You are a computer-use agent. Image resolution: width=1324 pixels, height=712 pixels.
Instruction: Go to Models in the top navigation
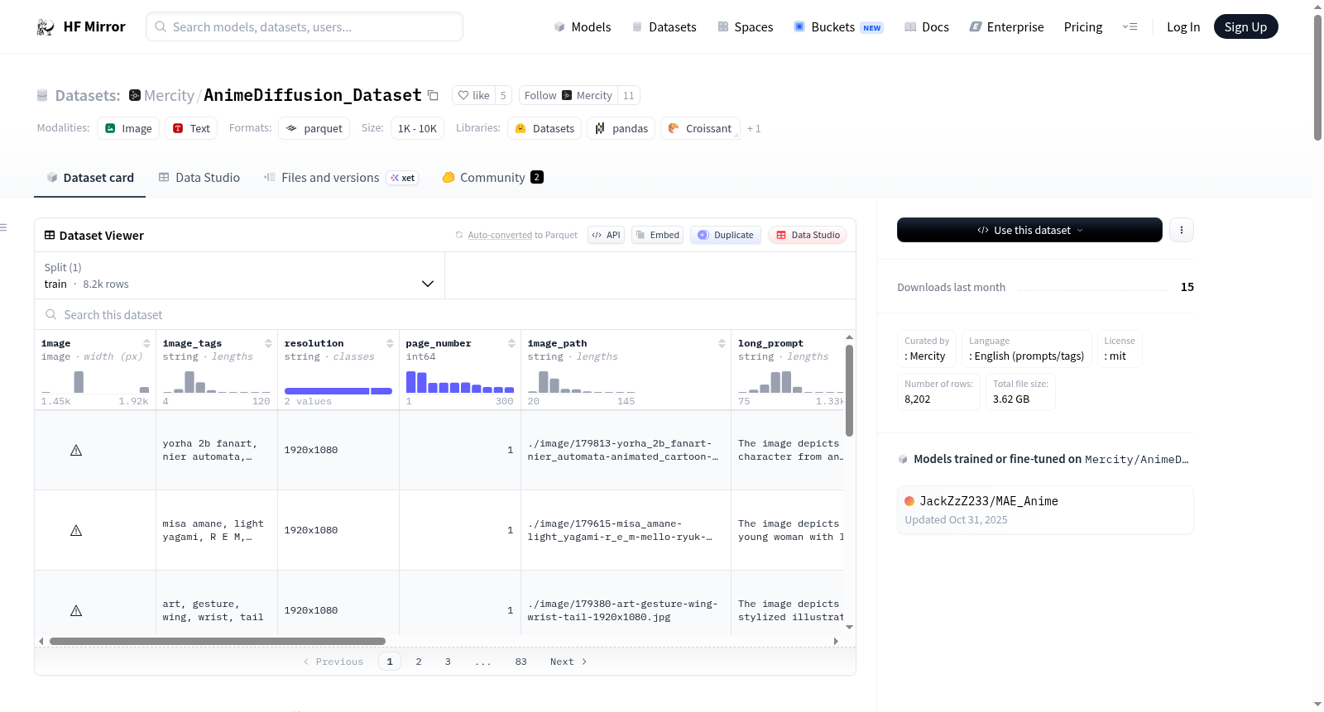tap(583, 27)
